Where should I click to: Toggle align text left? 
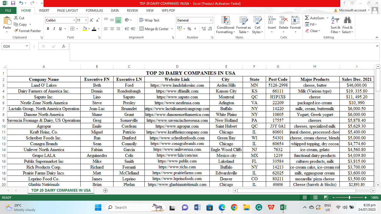click(x=106, y=29)
